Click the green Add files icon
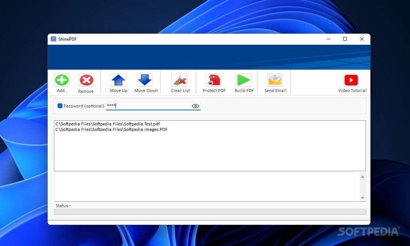 [x=62, y=80]
